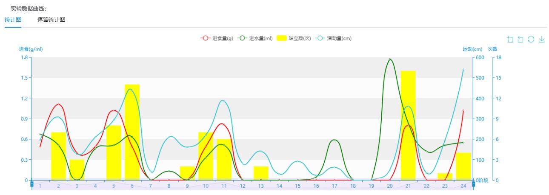
Task: Click the red 进食量 peak point at stage 2
Action: [58, 104]
